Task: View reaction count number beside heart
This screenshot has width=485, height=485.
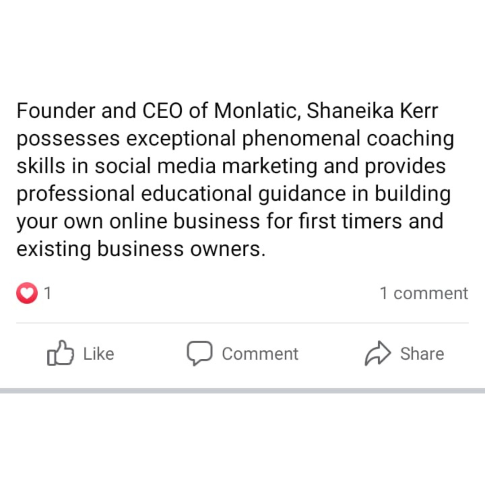Action: [x=48, y=293]
